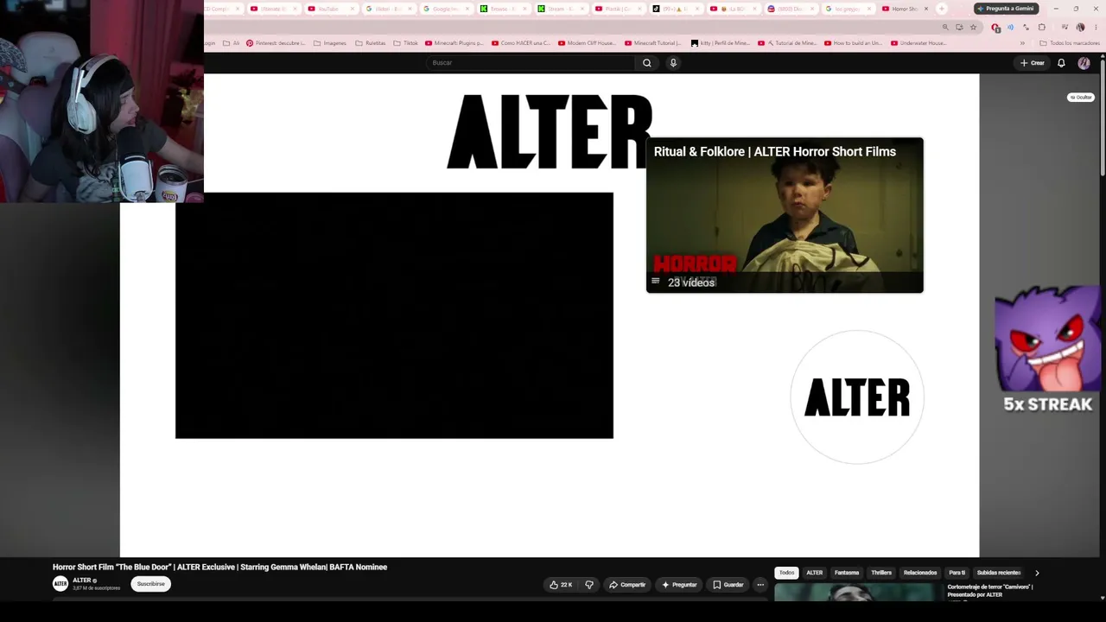Screen dimensions: 1106x622
Task: Click 'Pregunta a Gemini' button
Action: pyautogui.click(x=1006, y=9)
